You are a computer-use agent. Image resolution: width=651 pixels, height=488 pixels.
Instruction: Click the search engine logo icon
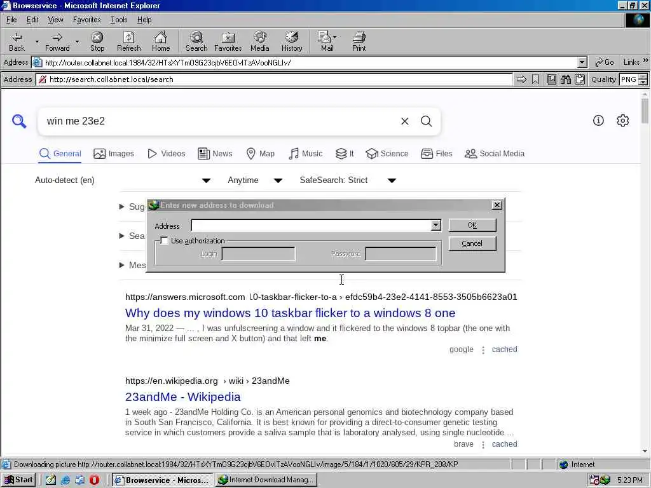tap(19, 121)
